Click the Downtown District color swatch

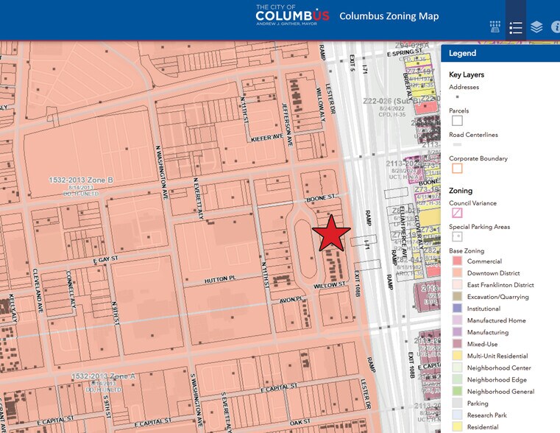(457, 273)
